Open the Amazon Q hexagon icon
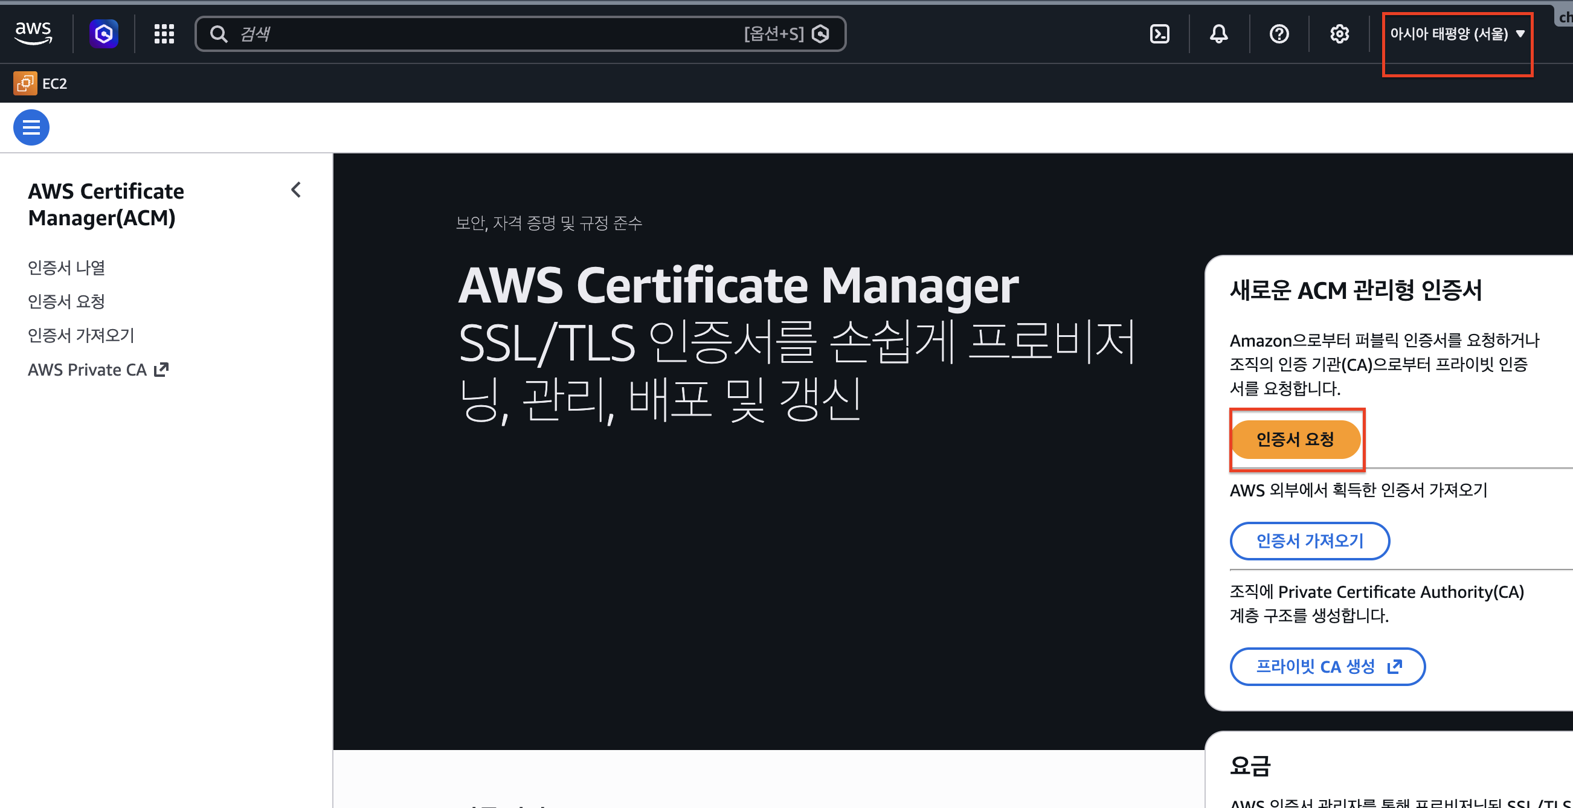Viewport: 1573px width, 808px height. (x=104, y=34)
